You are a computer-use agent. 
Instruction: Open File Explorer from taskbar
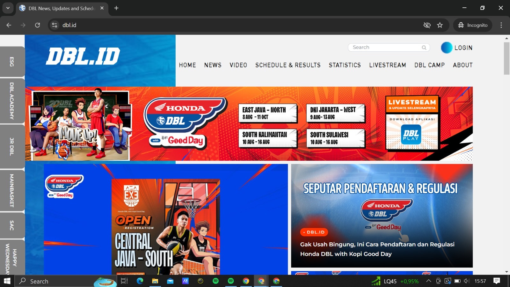pyautogui.click(x=155, y=281)
